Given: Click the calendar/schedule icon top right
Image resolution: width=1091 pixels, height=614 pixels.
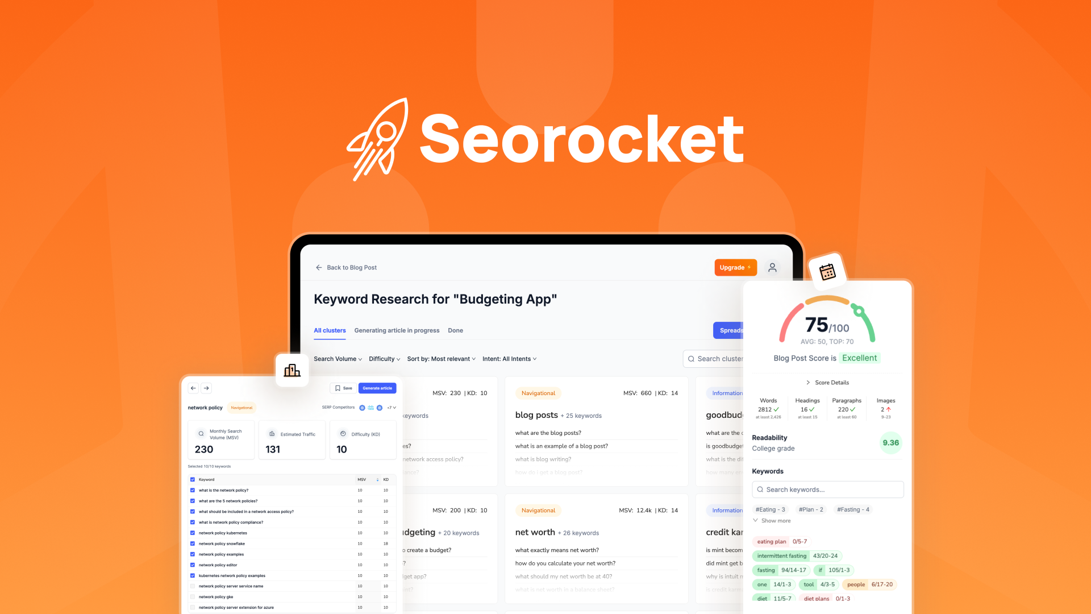Looking at the screenshot, I should pyautogui.click(x=825, y=271).
